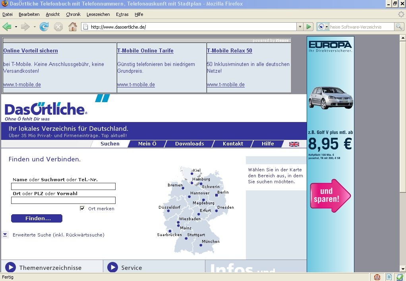Expand Erweiterte Suche with the arrow icon
Image resolution: width=406 pixels, height=281 pixels.
click(5, 234)
